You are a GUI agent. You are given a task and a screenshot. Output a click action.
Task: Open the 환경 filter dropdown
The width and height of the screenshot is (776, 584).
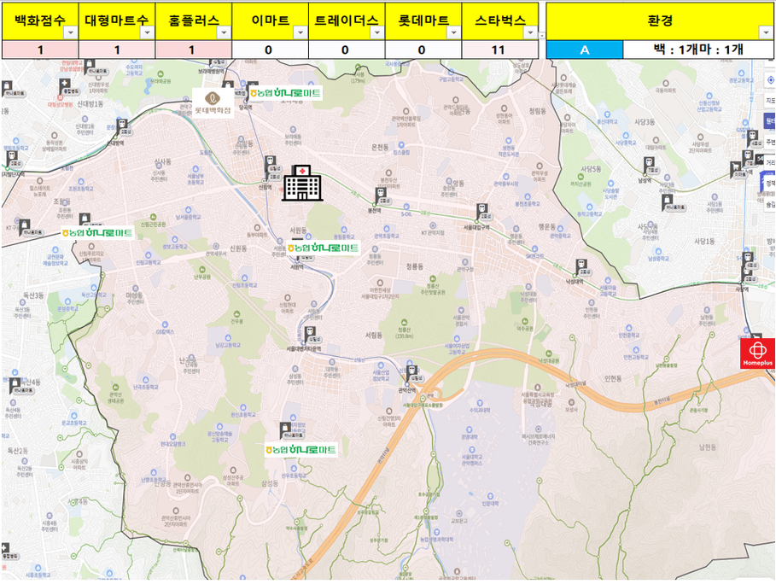(765, 32)
